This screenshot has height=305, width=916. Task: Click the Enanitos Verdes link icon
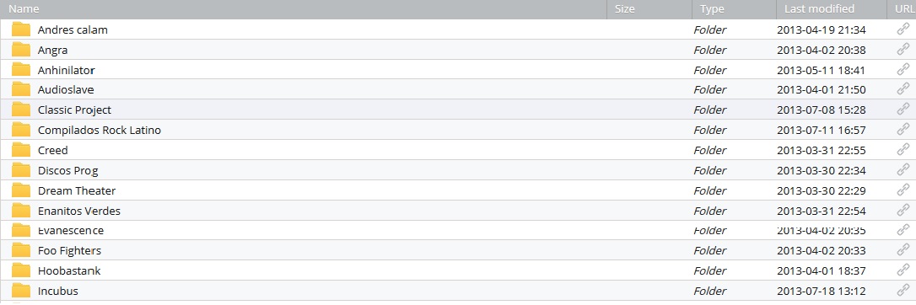[903, 211]
